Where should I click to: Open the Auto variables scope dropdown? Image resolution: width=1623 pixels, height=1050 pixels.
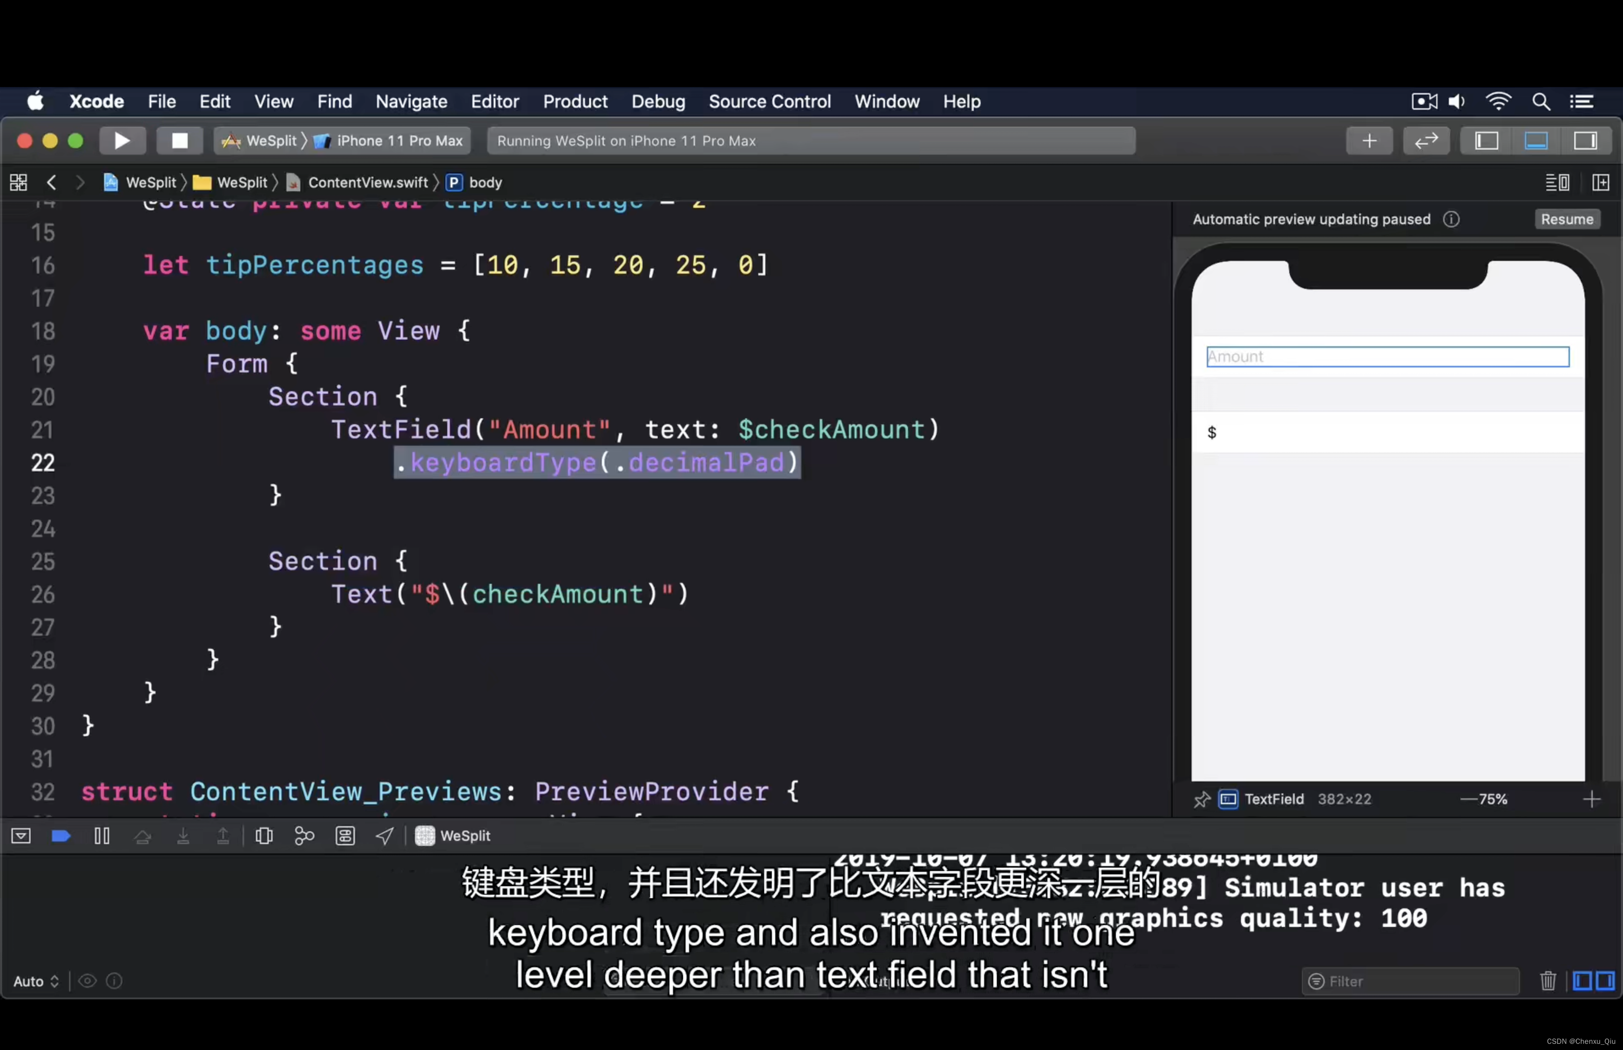click(36, 981)
